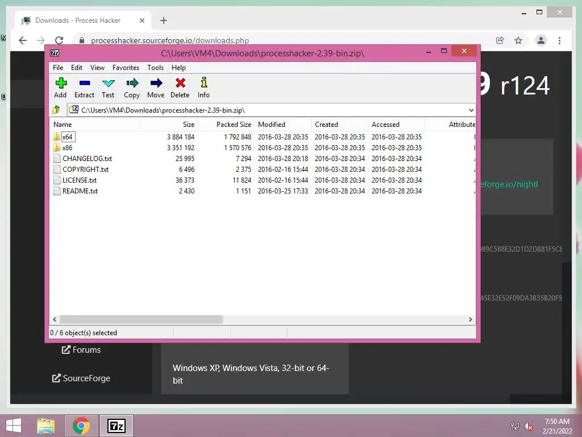Open File Explorer from the taskbar
The width and height of the screenshot is (582, 437).
pos(46,426)
